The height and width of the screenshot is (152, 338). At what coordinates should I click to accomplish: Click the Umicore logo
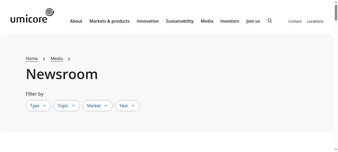(32, 16)
